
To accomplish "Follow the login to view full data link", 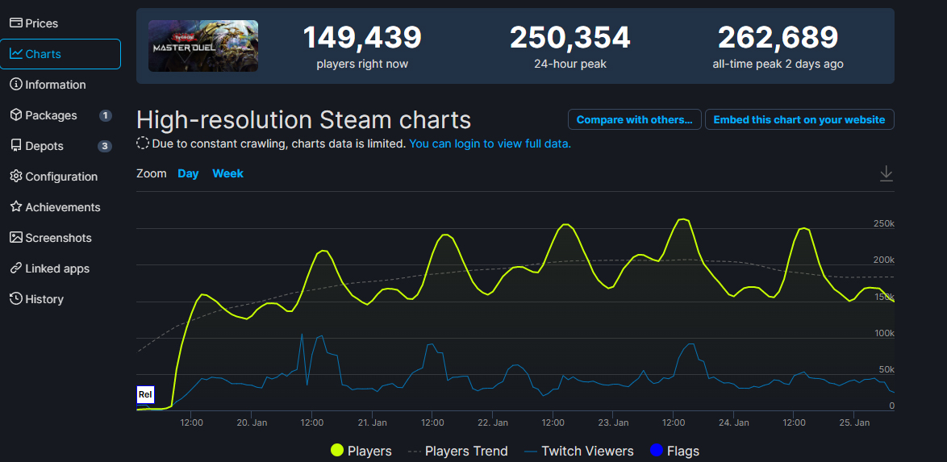I will point(490,144).
